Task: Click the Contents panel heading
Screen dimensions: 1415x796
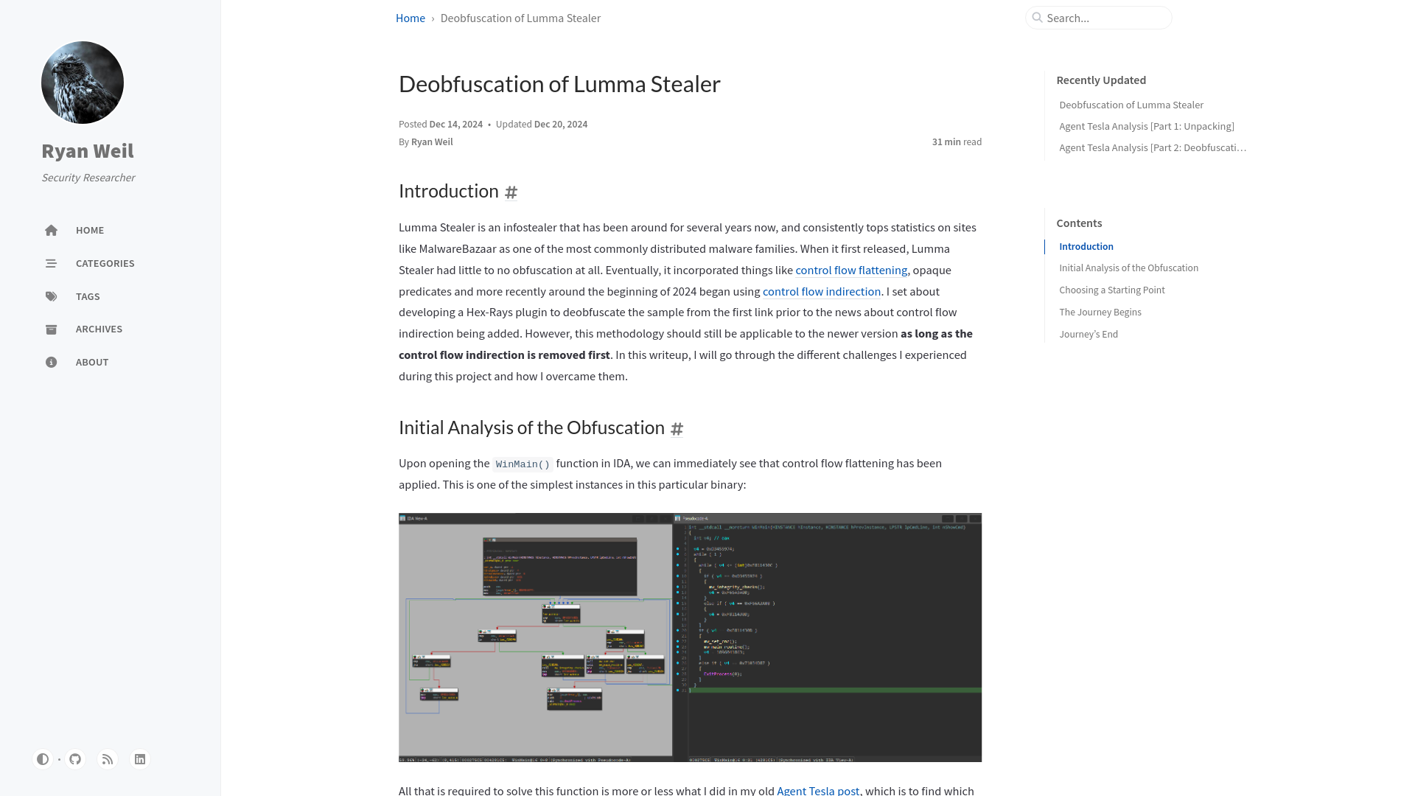Action: (1079, 223)
